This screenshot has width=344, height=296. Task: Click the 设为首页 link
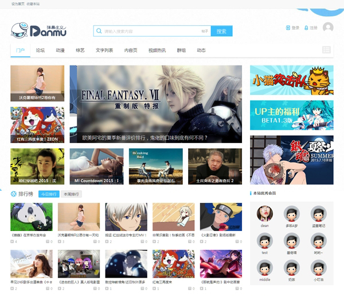pyautogui.click(x=18, y=4)
